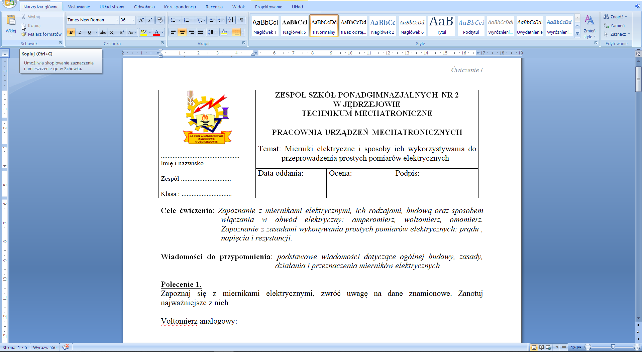The height and width of the screenshot is (352, 642).
Task: Click the sort A-Z icon
Action: (231, 20)
